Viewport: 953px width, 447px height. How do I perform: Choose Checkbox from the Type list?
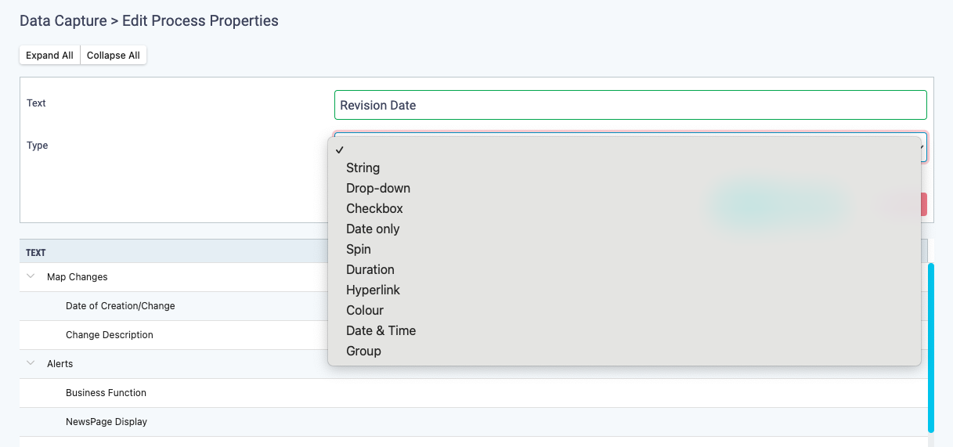pyautogui.click(x=624, y=208)
